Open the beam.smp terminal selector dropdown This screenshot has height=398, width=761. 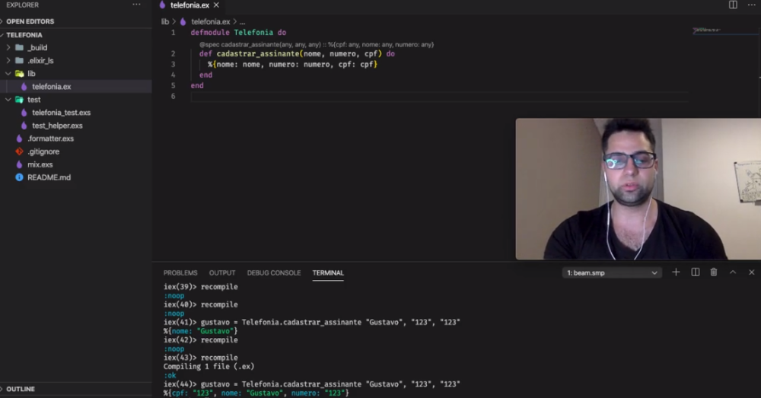point(612,272)
